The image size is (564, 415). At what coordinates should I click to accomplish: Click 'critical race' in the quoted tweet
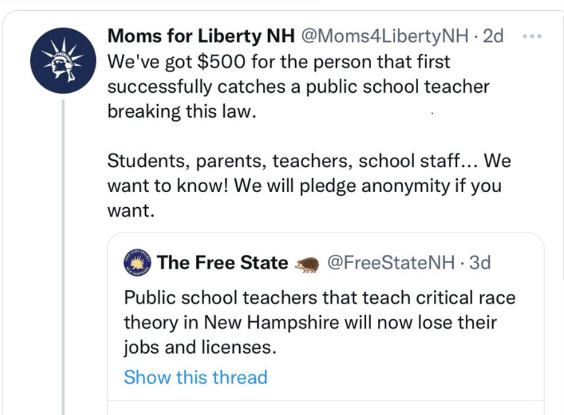click(x=469, y=298)
